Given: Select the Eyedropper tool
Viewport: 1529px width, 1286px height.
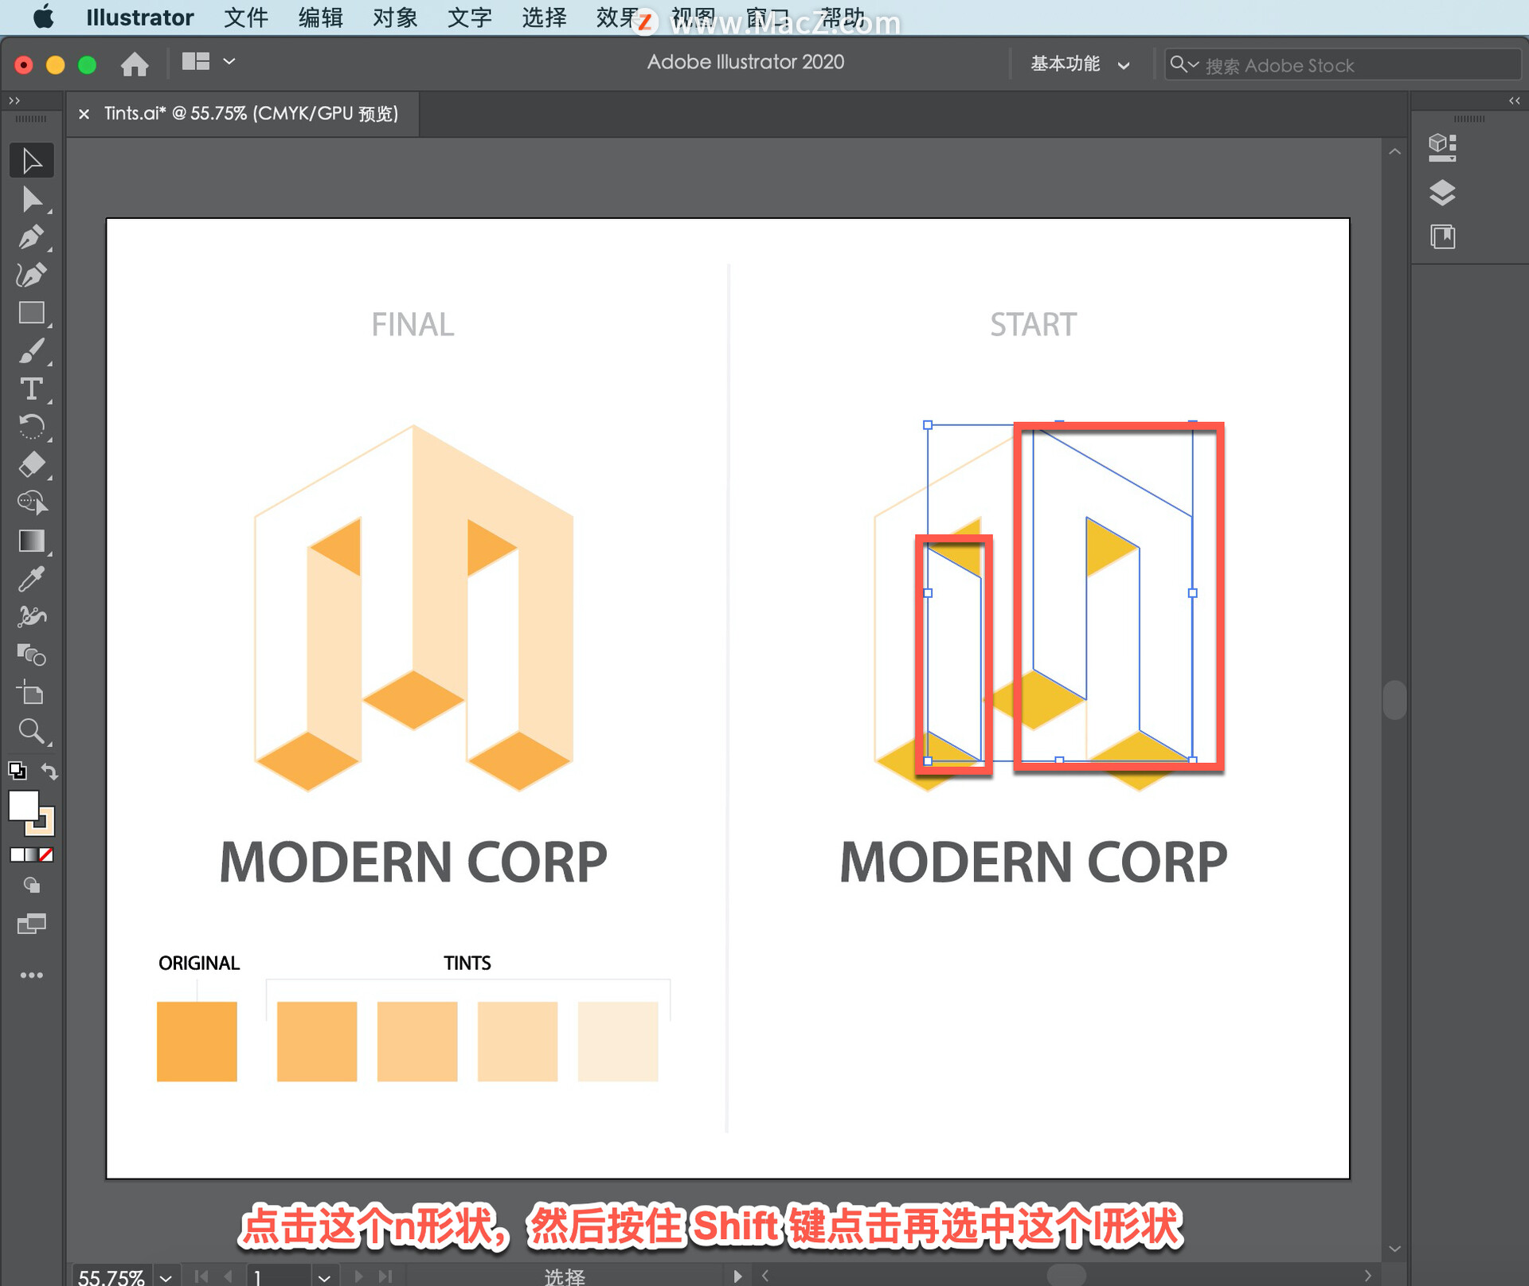Looking at the screenshot, I should point(32,579).
